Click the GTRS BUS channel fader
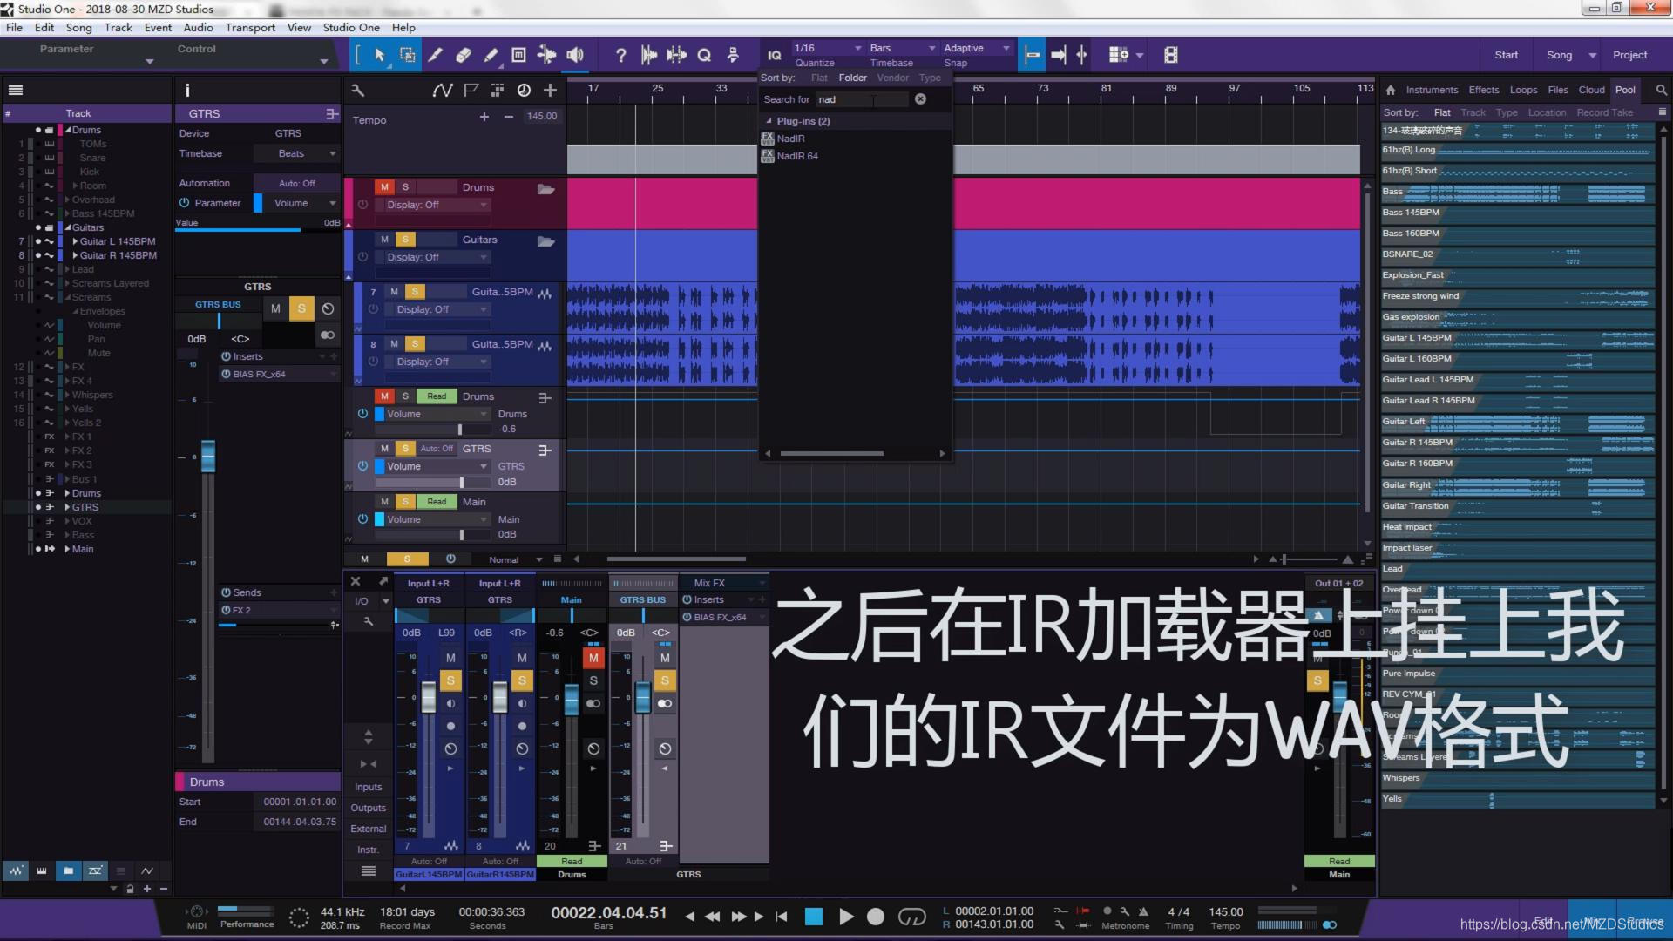Screen dimensions: 1673x941 642,697
